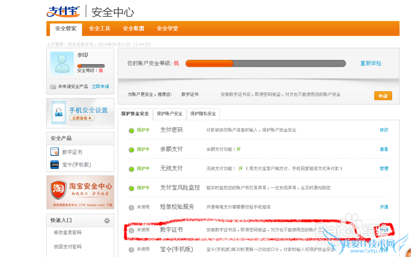This screenshot has width=411, height=257.
Task: Click the orange 申请 button for recommended 数字证书
Action: [x=383, y=96]
